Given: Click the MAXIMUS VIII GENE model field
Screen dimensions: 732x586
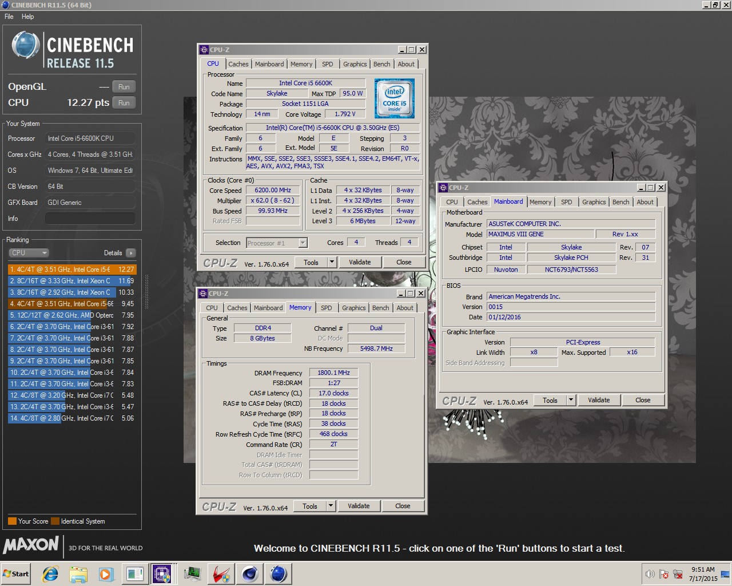Looking at the screenshot, I should 540,234.
